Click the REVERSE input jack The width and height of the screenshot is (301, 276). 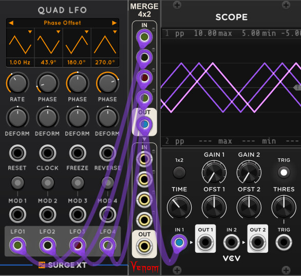point(108,153)
